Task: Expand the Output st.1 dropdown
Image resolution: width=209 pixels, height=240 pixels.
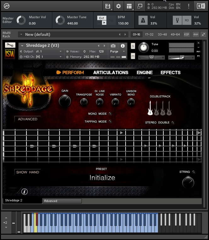Action: (41, 52)
